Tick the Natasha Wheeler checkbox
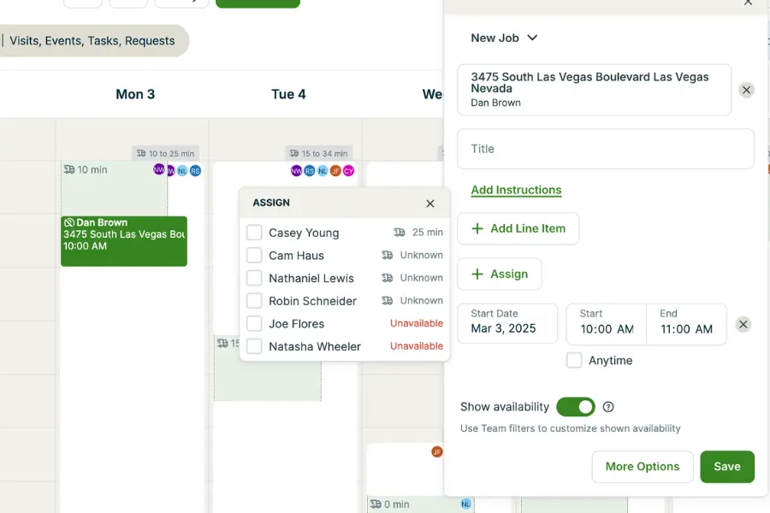Image resolution: width=770 pixels, height=513 pixels. (x=254, y=346)
